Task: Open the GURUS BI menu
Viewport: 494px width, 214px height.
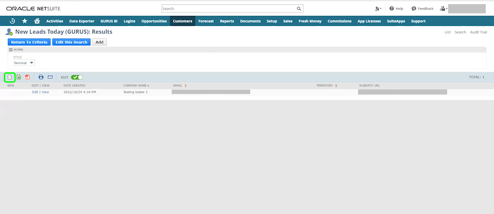Action: click(109, 21)
